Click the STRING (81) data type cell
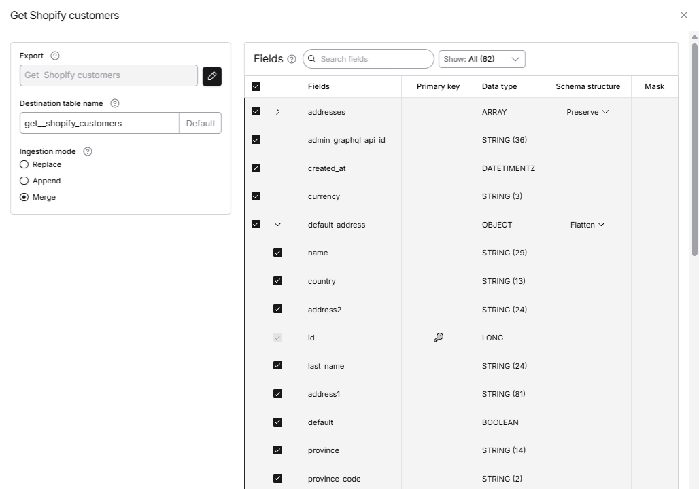 click(503, 394)
